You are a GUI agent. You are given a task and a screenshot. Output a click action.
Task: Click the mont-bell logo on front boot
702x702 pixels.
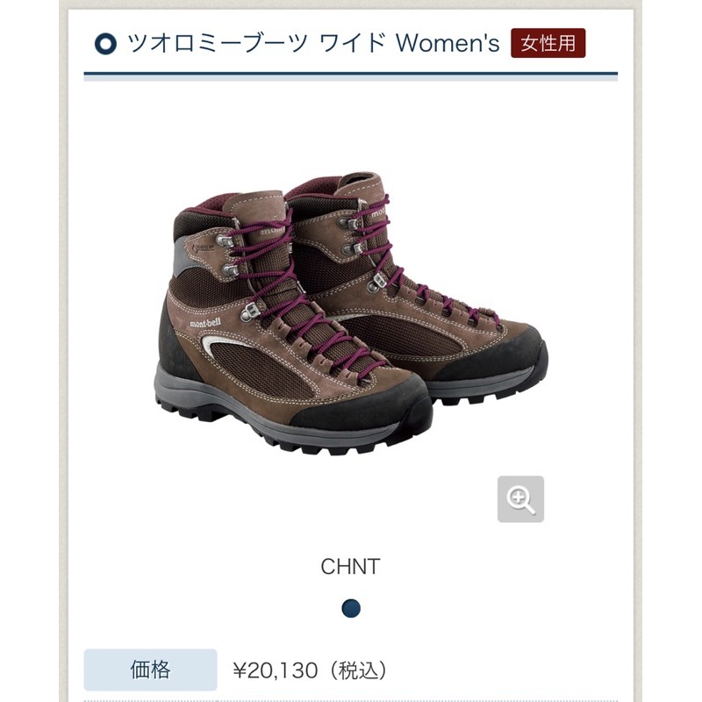click(205, 323)
